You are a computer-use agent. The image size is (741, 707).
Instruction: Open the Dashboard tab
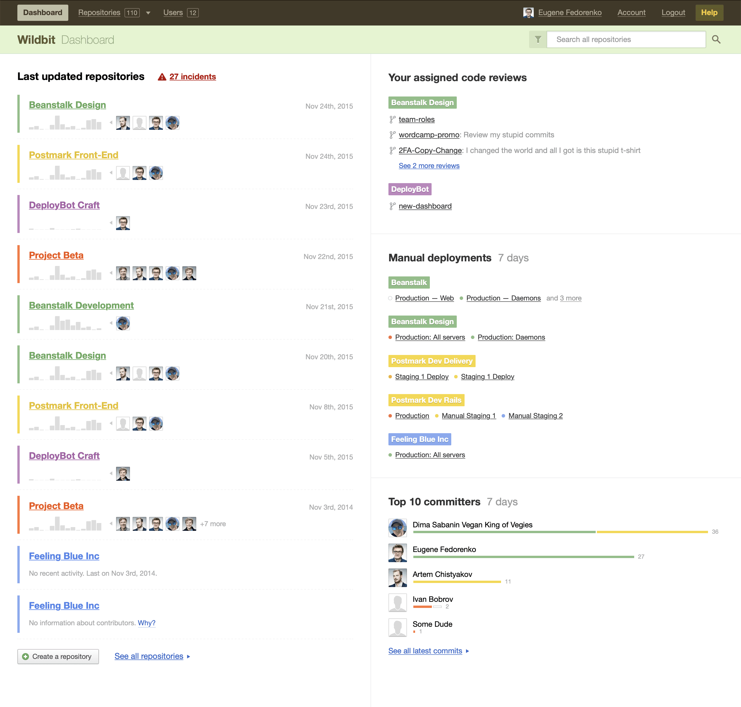point(43,12)
